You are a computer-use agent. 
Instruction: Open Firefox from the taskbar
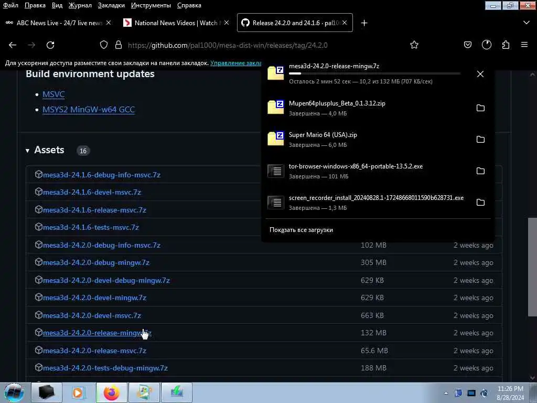pos(112,393)
